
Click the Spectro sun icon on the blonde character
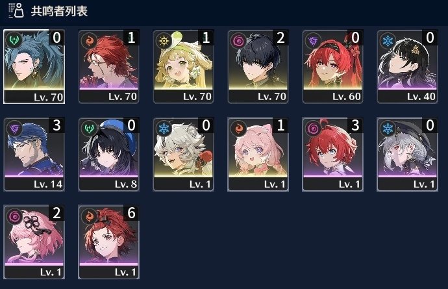(x=164, y=41)
